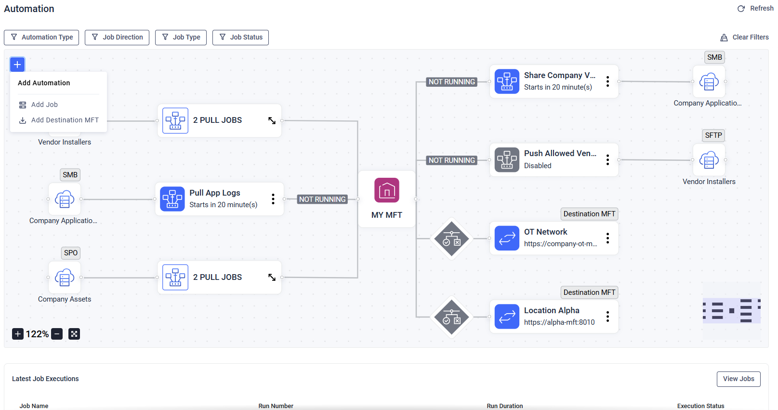The width and height of the screenshot is (778, 410).
Task: Open Share Company job three-dot menu
Action: coord(607,81)
